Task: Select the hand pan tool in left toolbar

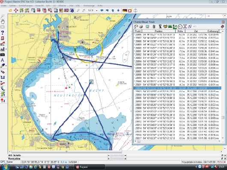Action: 3,21
